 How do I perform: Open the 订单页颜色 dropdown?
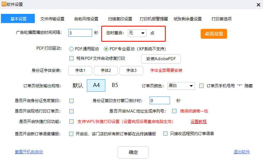[181, 86]
